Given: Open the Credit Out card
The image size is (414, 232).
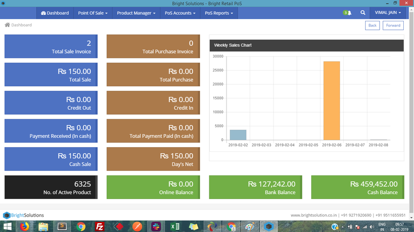Looking at the screenshot, I should pos(51,103).
